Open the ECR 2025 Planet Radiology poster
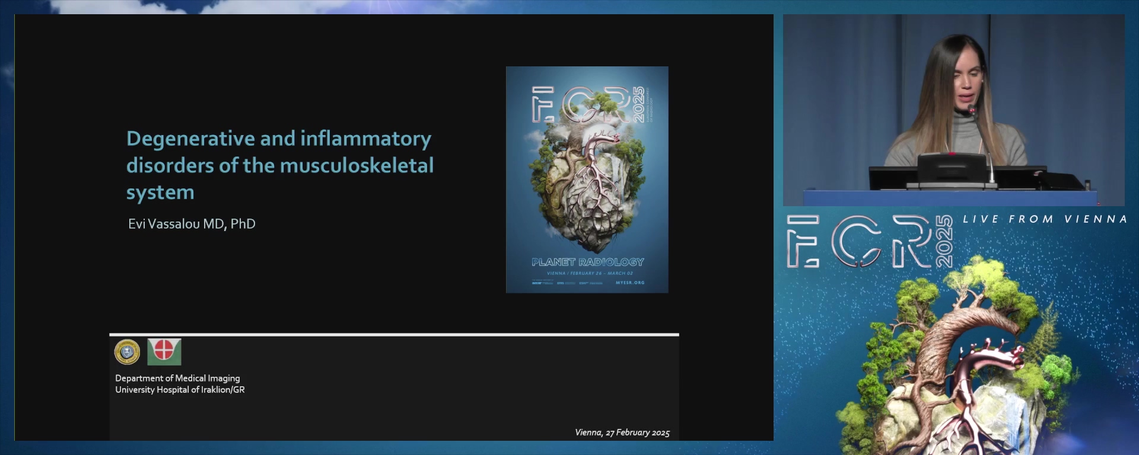 click(587, 180)
